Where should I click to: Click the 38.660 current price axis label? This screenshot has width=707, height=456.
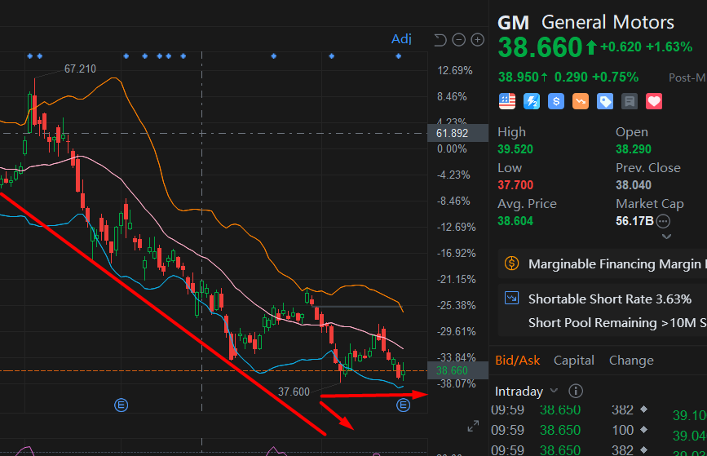(x=457, y=370)
